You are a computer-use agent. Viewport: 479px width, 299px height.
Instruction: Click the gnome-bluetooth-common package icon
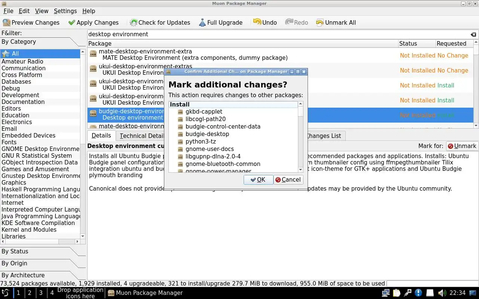(180, 164)
